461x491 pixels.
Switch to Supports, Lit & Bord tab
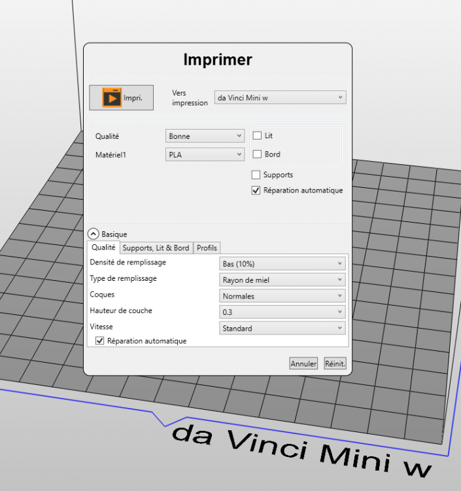[156, 248]
